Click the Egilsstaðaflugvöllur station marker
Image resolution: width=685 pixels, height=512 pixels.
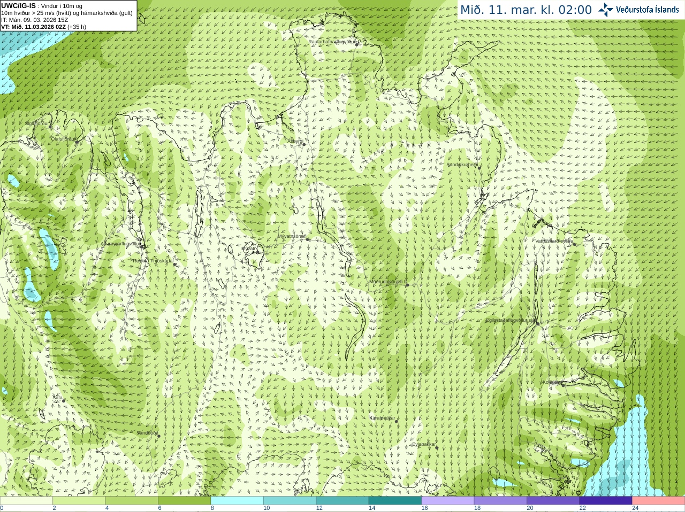coord(538,323)
